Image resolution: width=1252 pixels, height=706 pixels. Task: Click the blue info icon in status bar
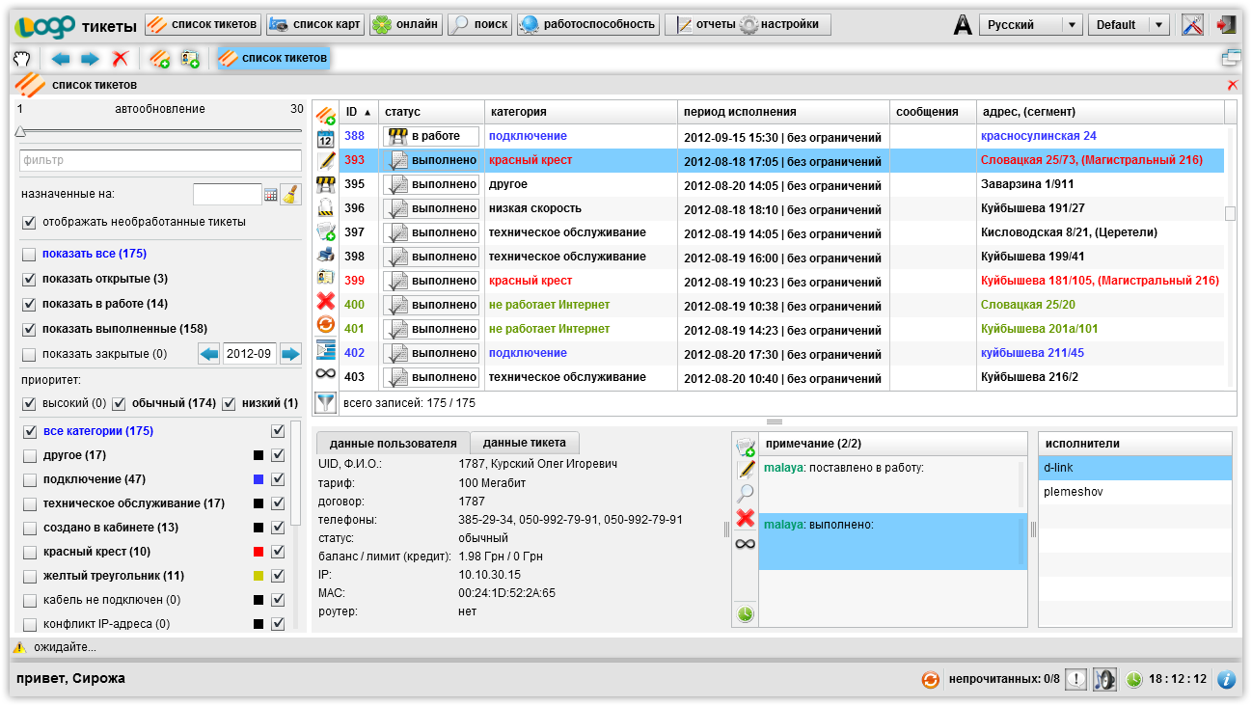[x=1226, y=679]
